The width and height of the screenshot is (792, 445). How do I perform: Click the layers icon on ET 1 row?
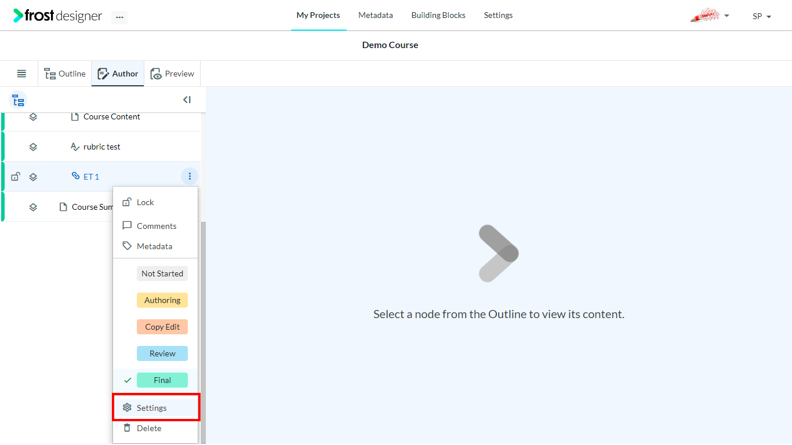point(33,177)
